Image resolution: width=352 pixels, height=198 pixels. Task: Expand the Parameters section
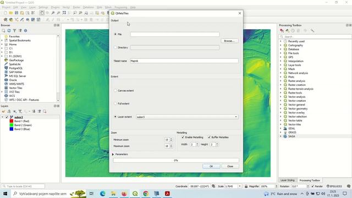[113, 154]
